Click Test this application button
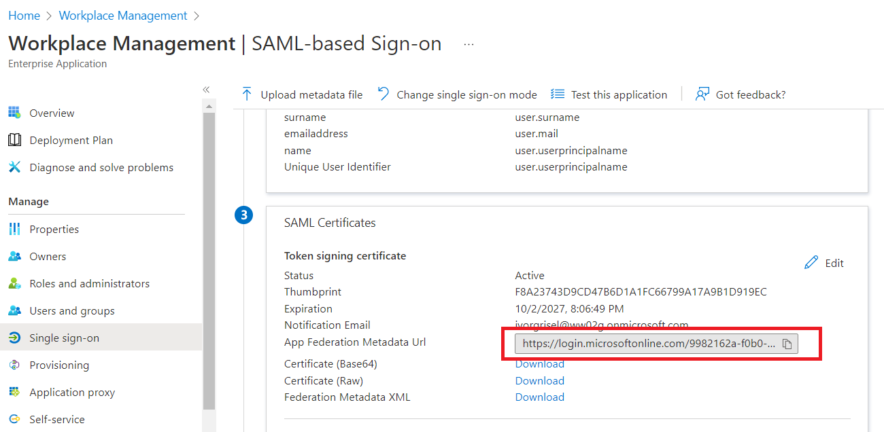 (609, 94)
